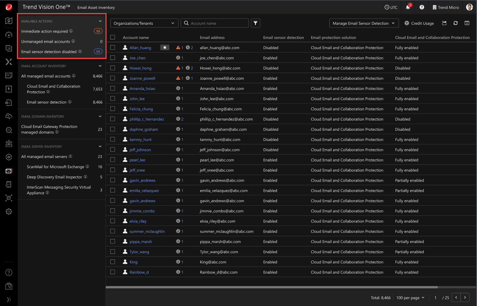This screenshot has width=477, height=306.
Task: Select the checkbox for Joe_chen's row
Action: tap(113, 57)
